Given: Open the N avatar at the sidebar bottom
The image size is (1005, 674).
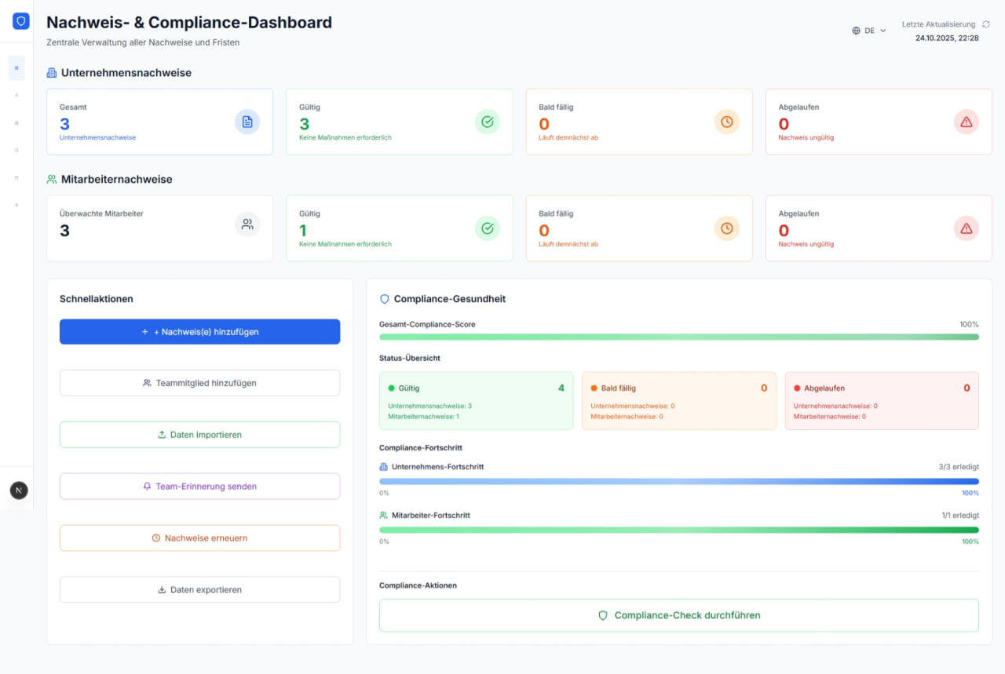Looking at the screenshot, I should point(18,490).
